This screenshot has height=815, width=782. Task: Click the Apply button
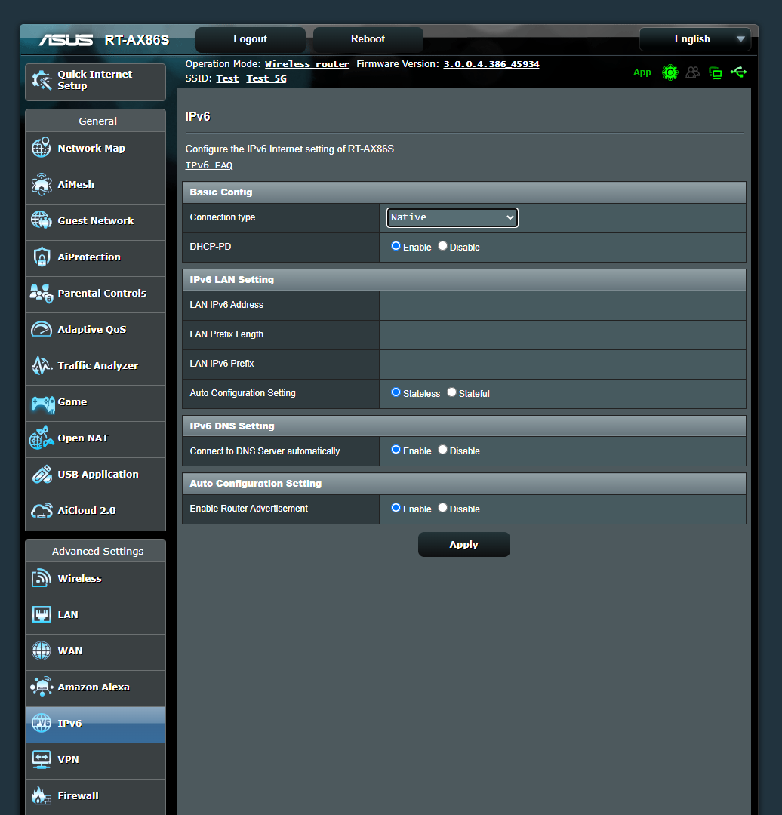click(x=463, y=544)
